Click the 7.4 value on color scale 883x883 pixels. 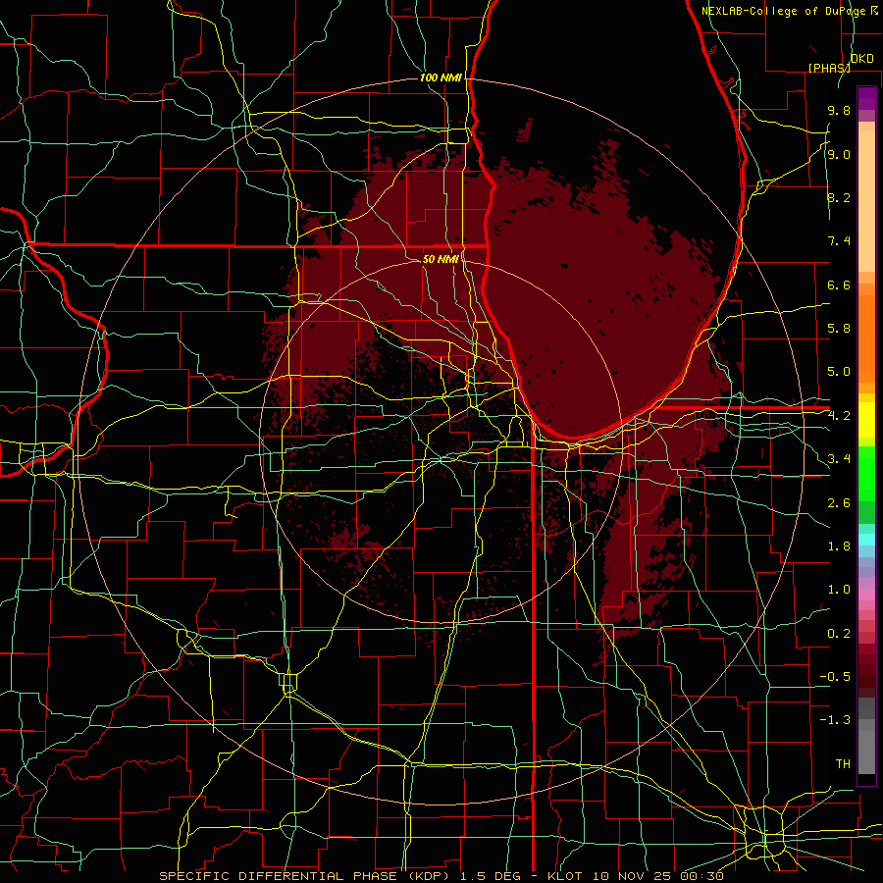(839, 241)
